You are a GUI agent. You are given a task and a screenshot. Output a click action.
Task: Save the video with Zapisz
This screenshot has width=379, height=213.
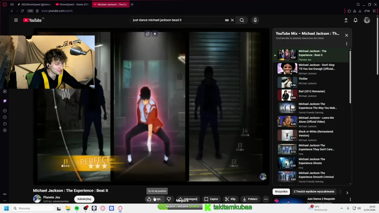(211, 199)
